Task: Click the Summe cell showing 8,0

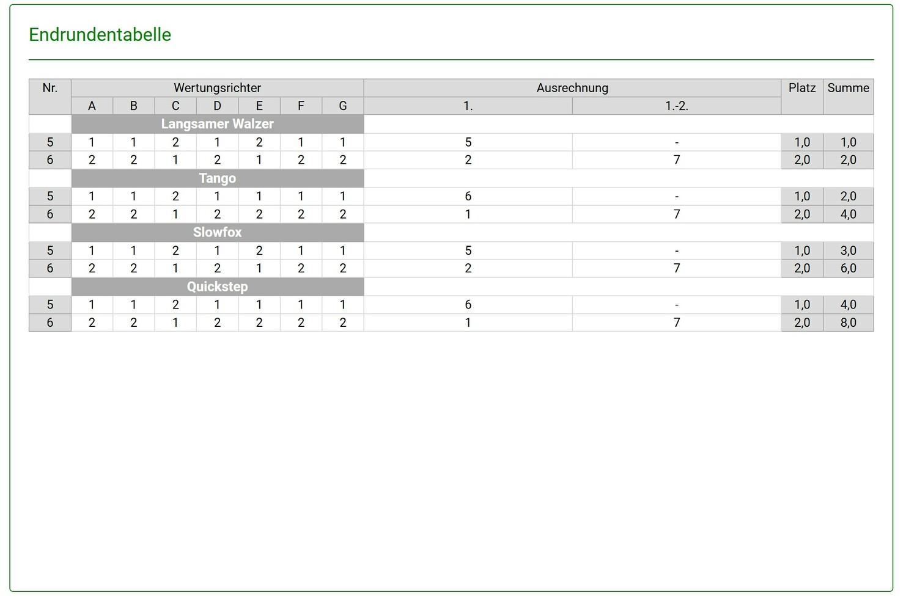Action: point(848,323)
